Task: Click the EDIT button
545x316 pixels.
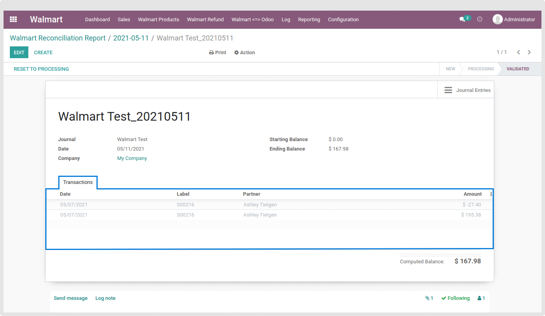Action: pos(19,52)
